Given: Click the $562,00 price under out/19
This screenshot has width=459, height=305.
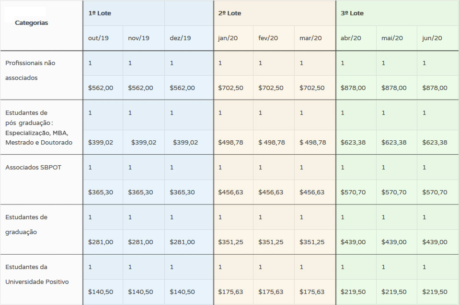Looking at the screenshot, I should pyautogui.click(x=101, y=88).
